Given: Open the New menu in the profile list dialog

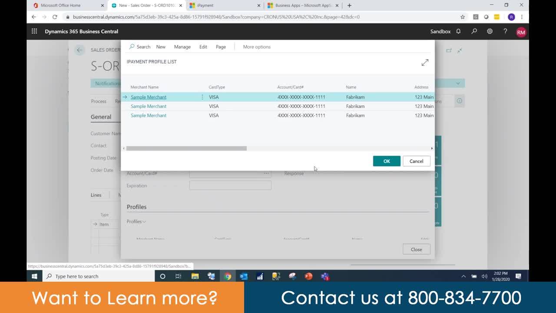Looking at the screenshot, I should click(161, 47).
